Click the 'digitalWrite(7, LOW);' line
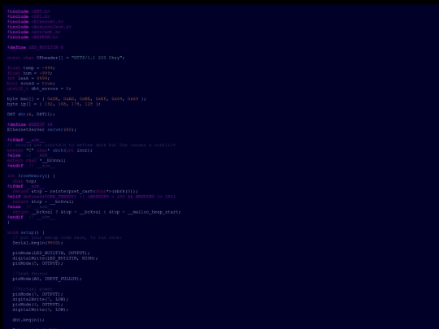The height and width of the screenshot is (329, 439). point(41,299)
